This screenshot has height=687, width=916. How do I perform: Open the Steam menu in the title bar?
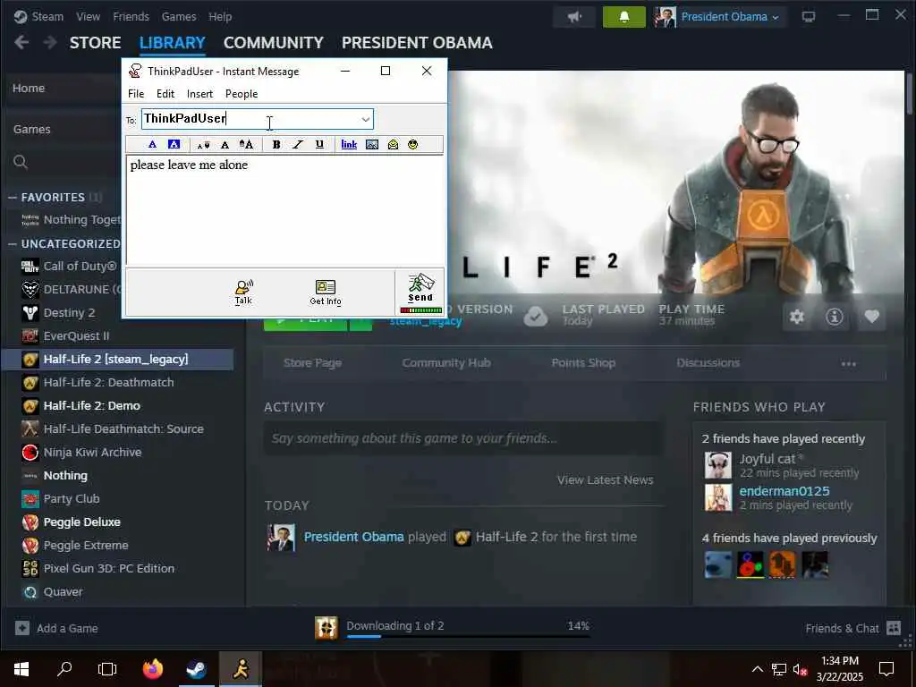coord(47,16)
